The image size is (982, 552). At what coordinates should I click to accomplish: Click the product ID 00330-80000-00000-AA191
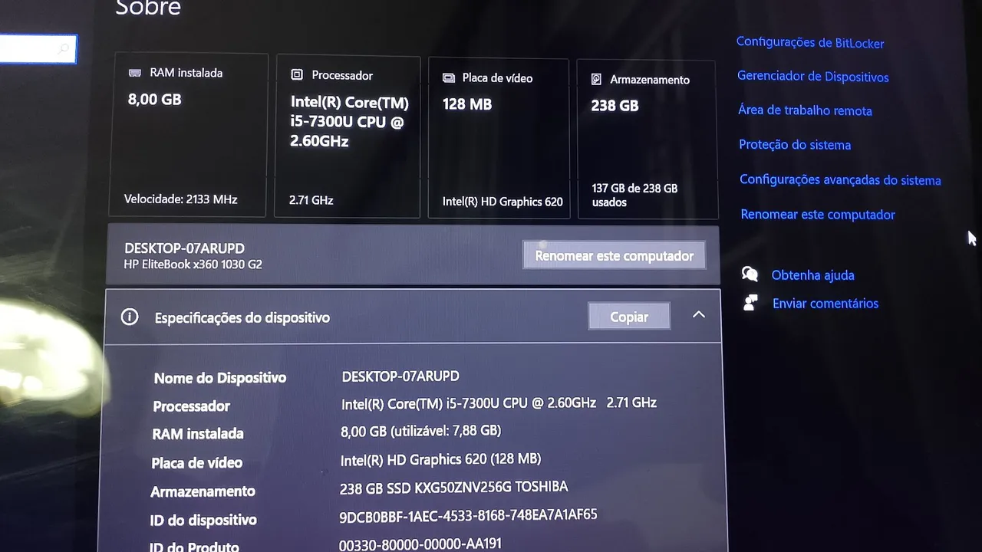[x=420, y=544]
